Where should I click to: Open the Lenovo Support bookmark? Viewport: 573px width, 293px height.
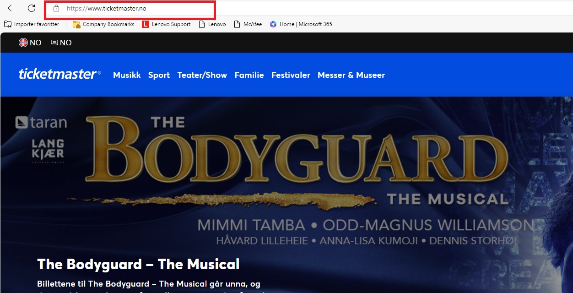tap(167, 24)
